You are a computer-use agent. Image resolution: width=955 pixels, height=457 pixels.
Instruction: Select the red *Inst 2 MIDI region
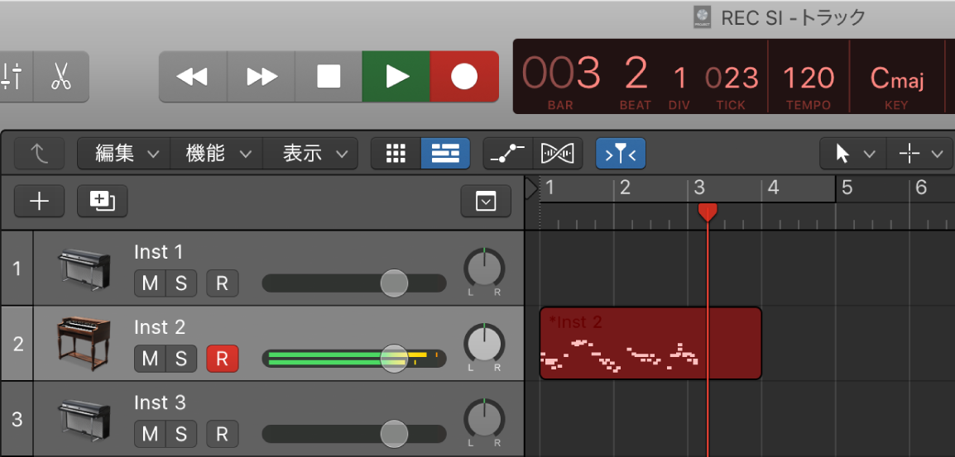coord(650,343)
